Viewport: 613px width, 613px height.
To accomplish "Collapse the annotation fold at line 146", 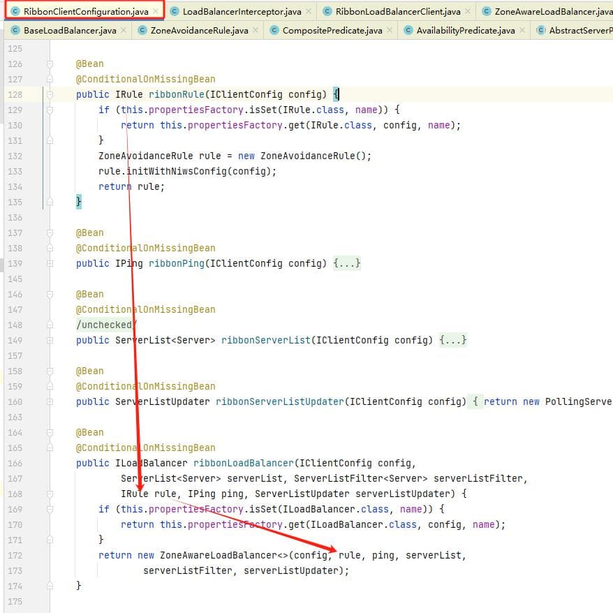I will click(x=50, y=295).
